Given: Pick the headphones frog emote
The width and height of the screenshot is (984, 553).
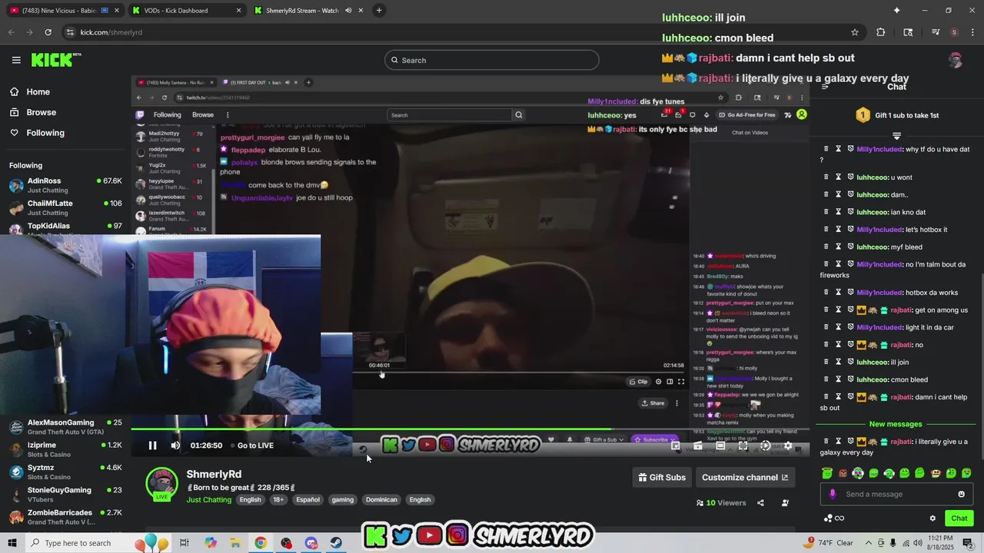Looking at the screenshot, I should (x=889, y=473).
